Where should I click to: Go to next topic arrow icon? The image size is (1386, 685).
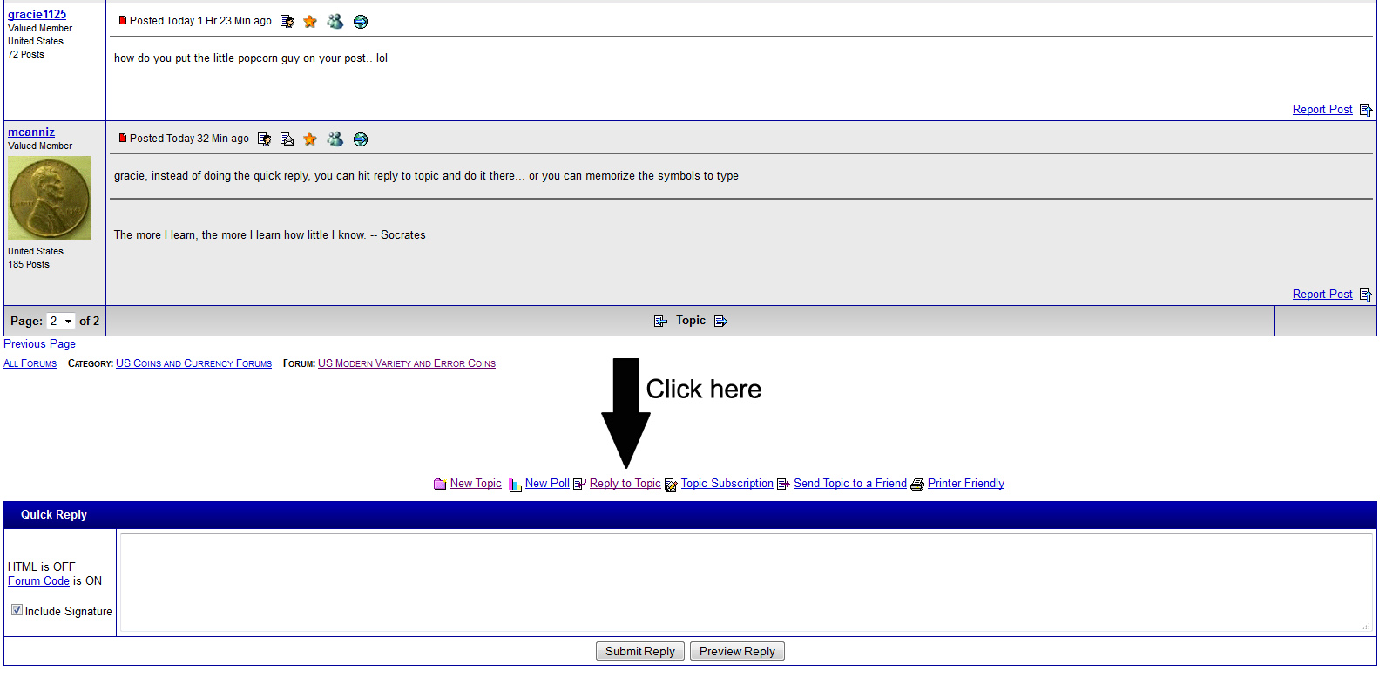click(720, 322)
